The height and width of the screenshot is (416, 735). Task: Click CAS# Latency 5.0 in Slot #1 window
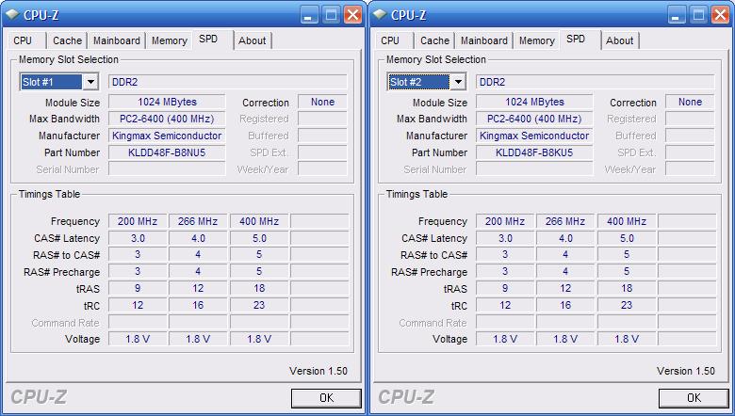[259, 238]
